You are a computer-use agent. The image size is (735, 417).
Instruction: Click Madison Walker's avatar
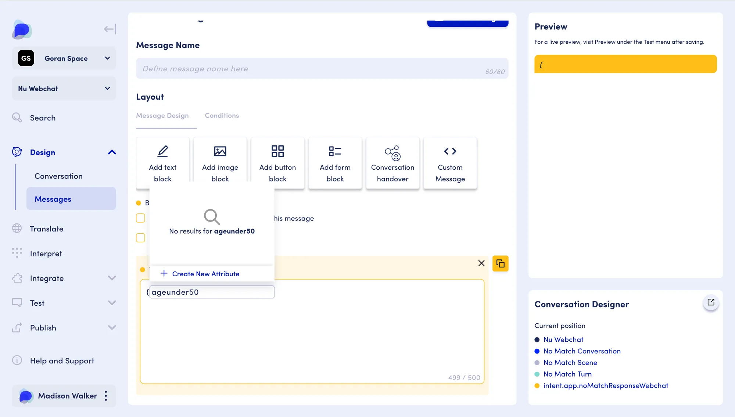[26, 396]
